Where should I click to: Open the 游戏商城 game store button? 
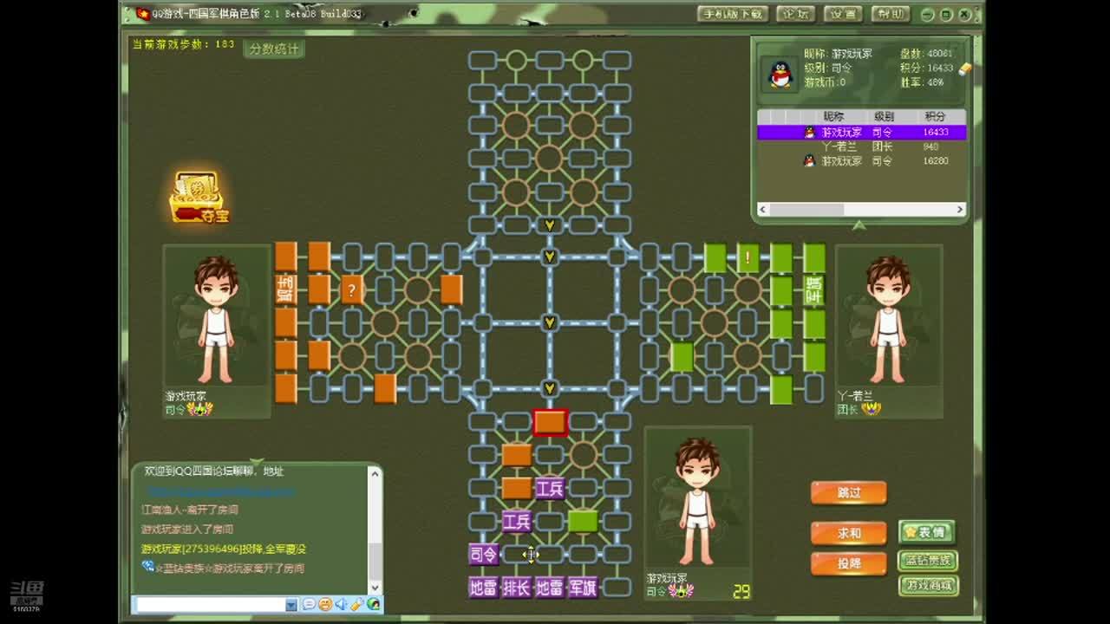pos(927,586)
